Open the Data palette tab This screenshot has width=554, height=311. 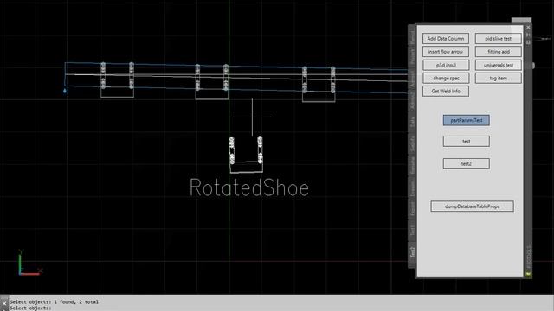tap(412, 123)
